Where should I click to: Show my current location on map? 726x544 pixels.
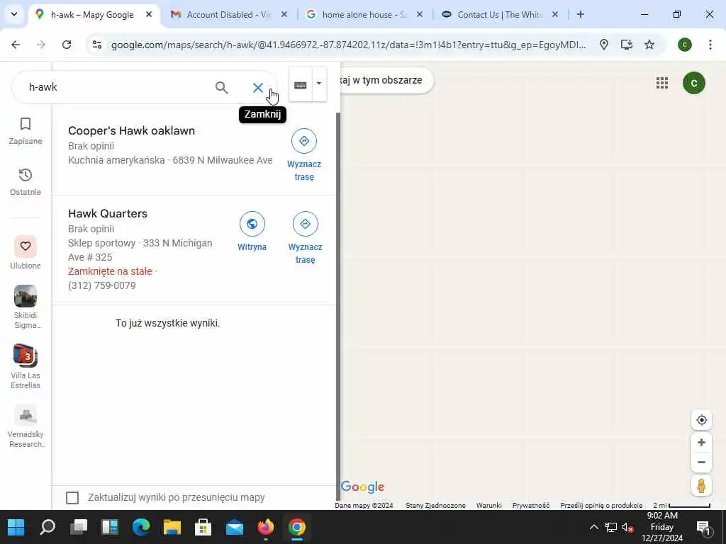[x=701, y=420]
